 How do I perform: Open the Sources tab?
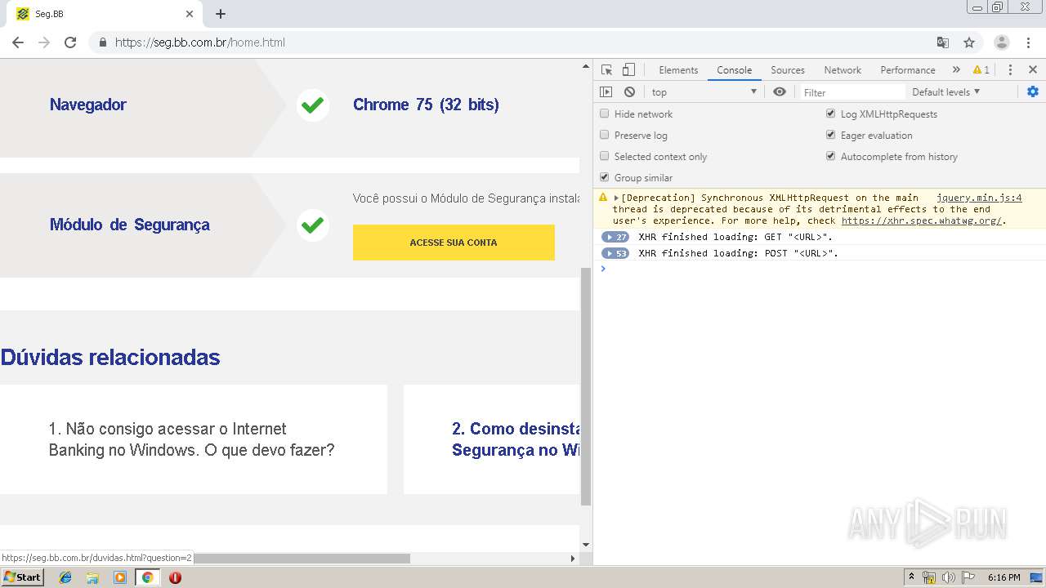coord(788,70)
